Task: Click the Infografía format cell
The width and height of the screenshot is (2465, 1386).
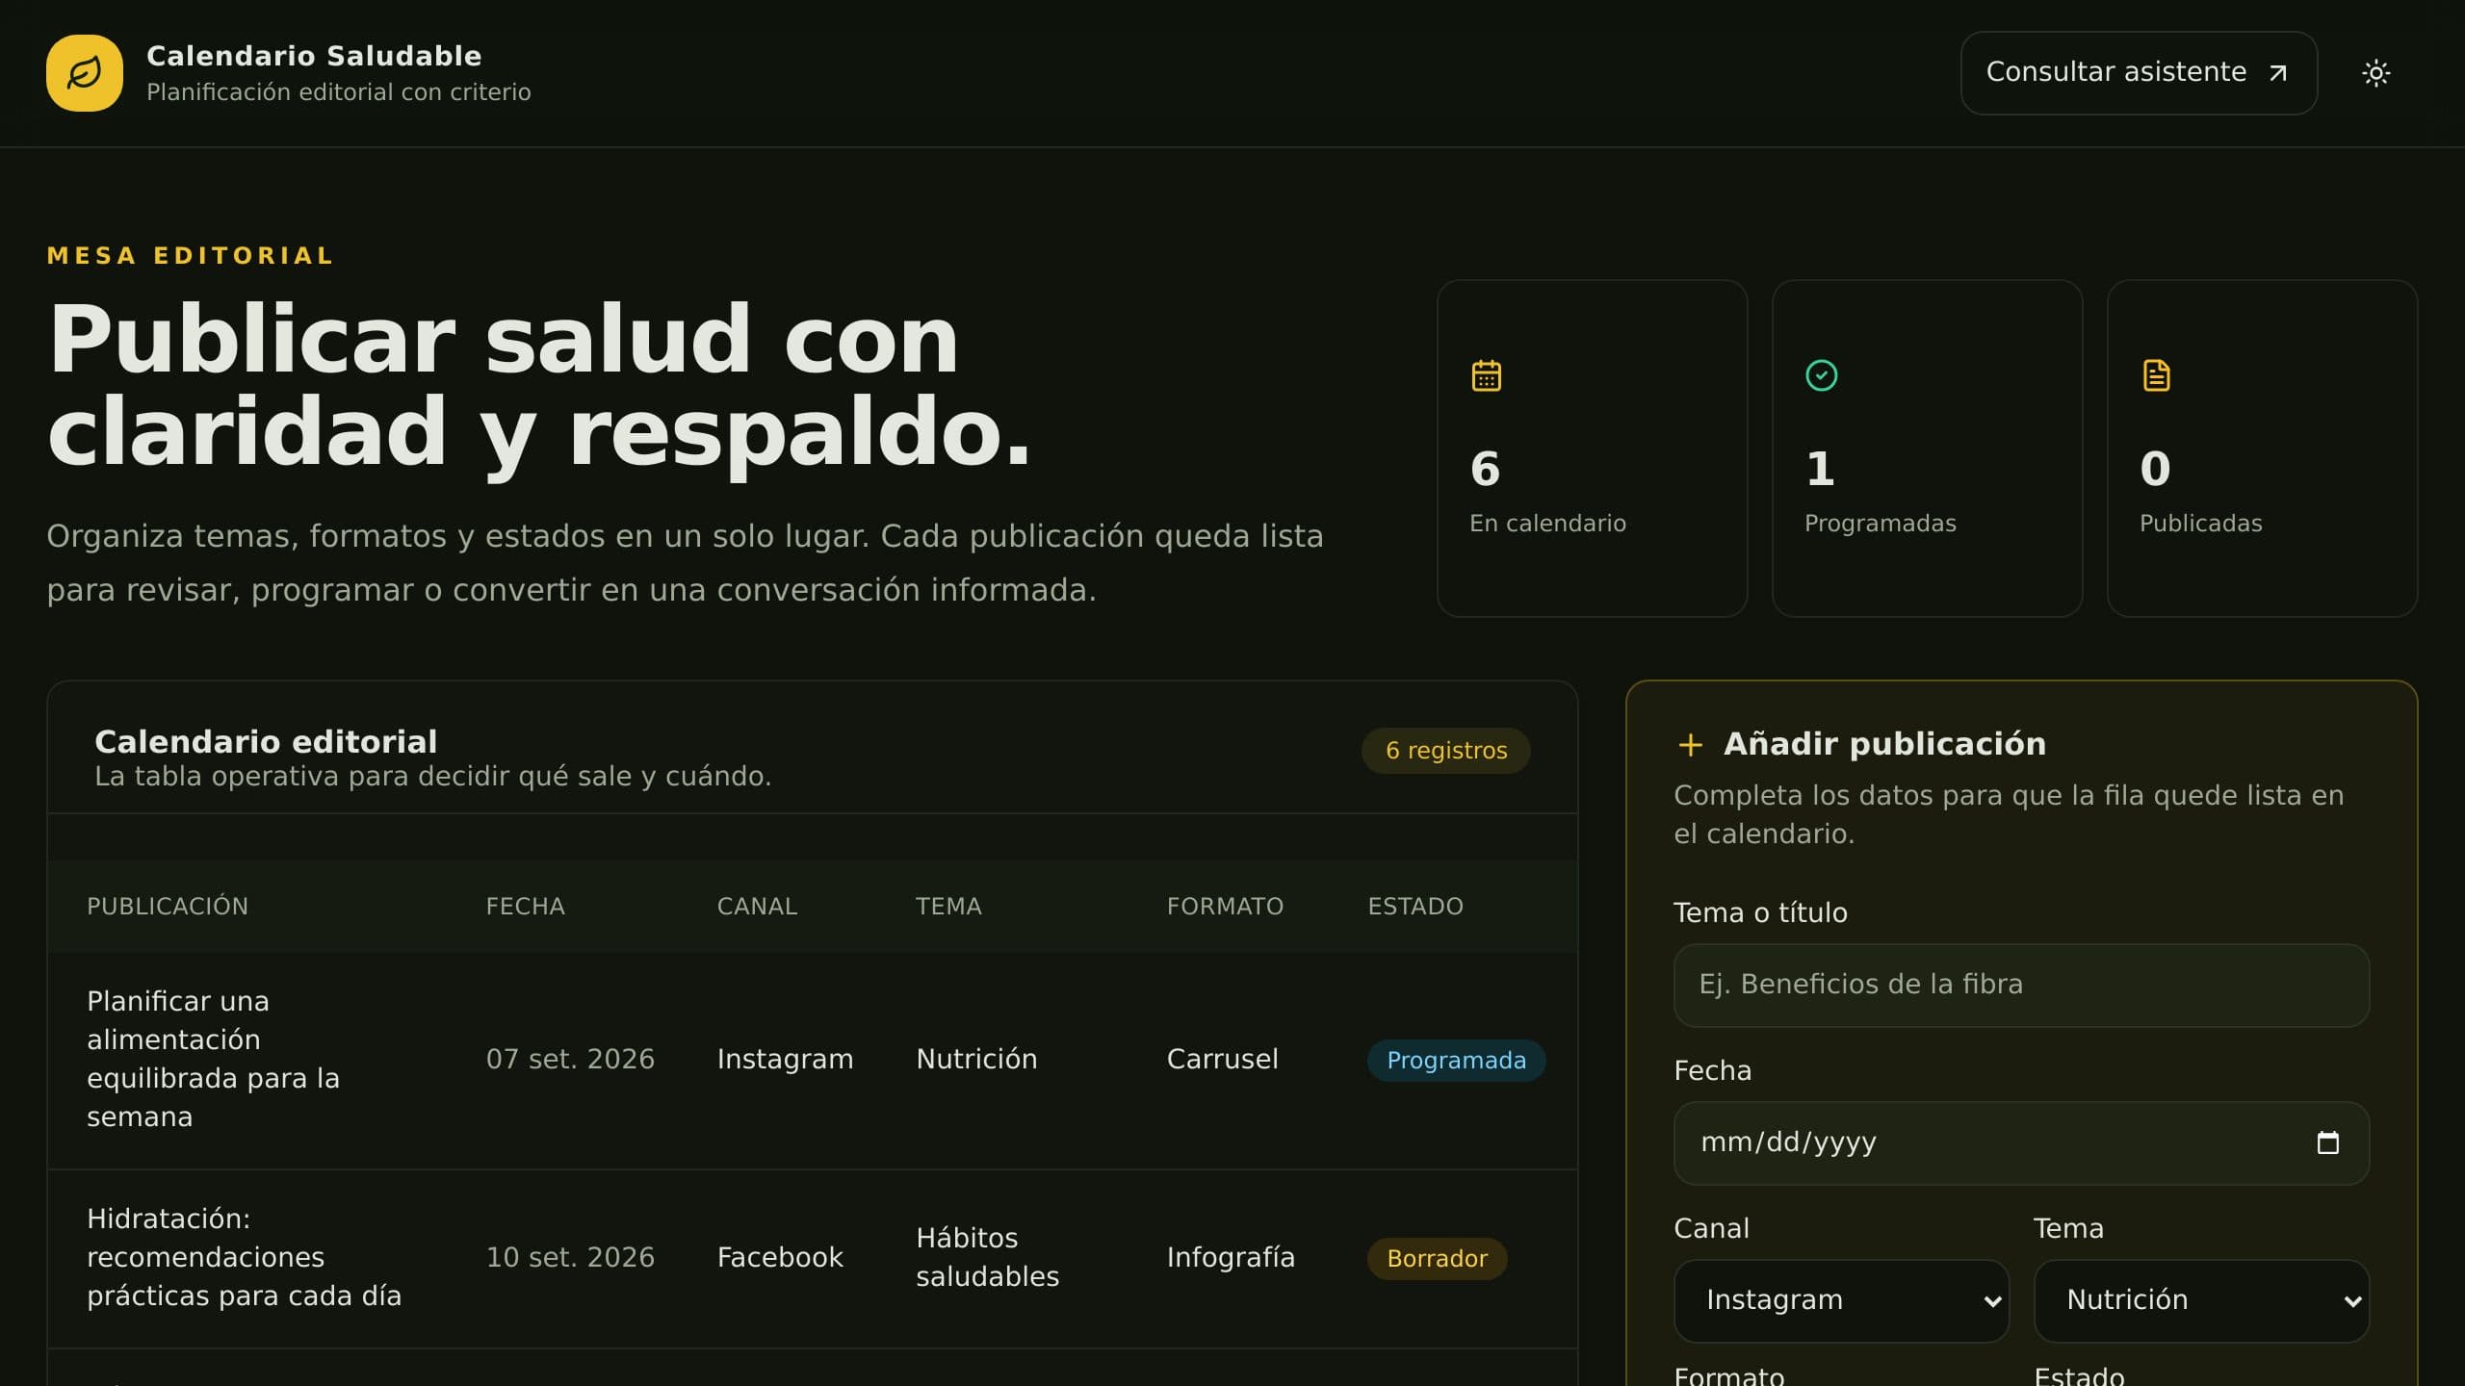Action: click(1231, 1258)
